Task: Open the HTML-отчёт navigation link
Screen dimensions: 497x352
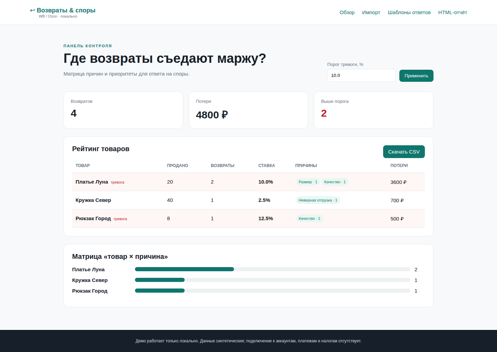Action: [452, 12]
